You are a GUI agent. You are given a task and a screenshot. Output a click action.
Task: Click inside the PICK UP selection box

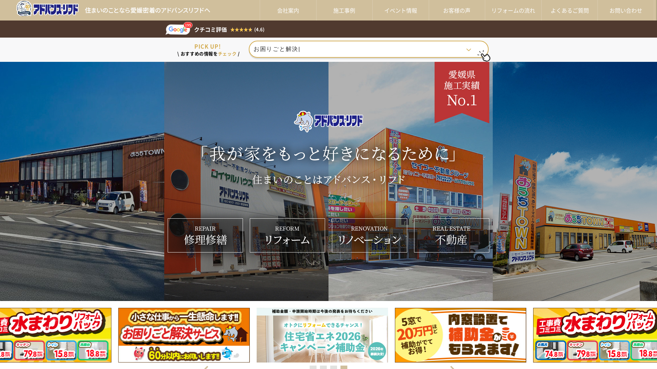click(x=342, y=50)
